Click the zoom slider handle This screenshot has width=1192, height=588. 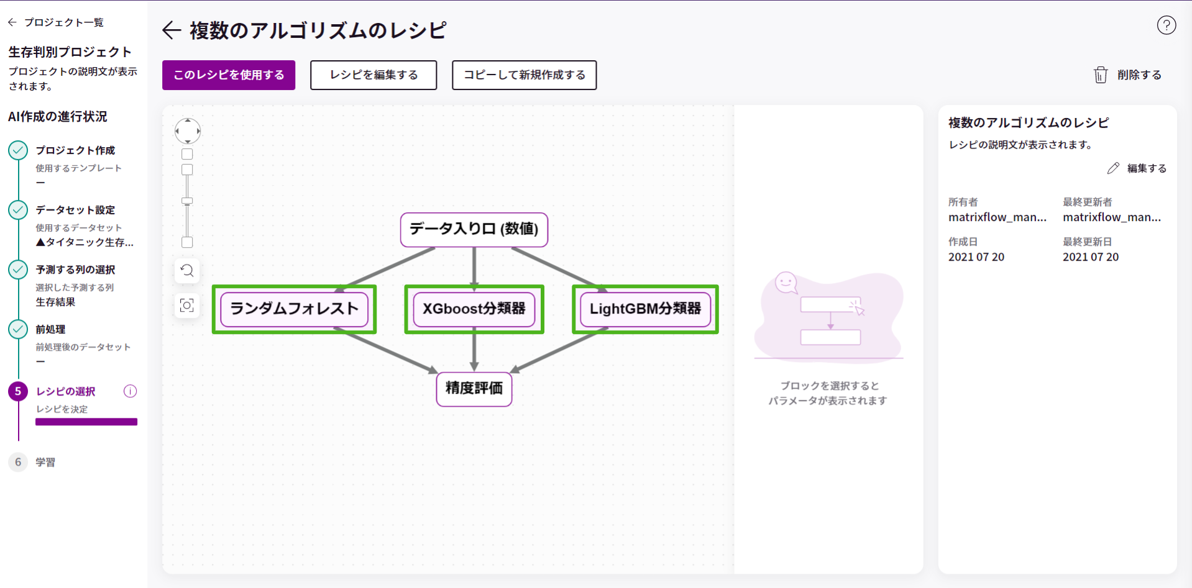[187, 201]
